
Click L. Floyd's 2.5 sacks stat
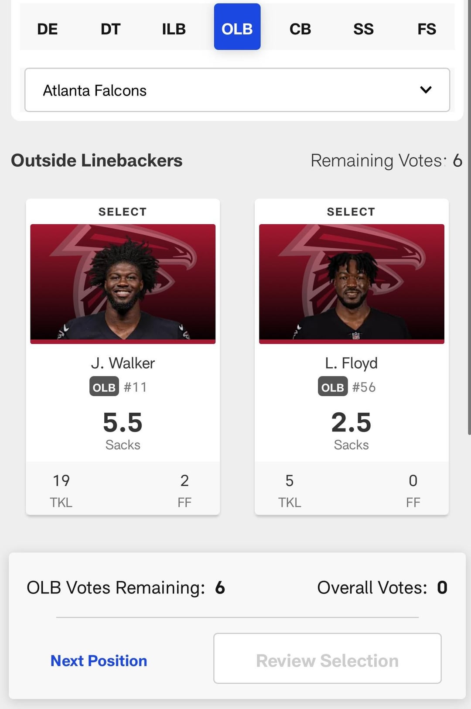coord(351,422)
